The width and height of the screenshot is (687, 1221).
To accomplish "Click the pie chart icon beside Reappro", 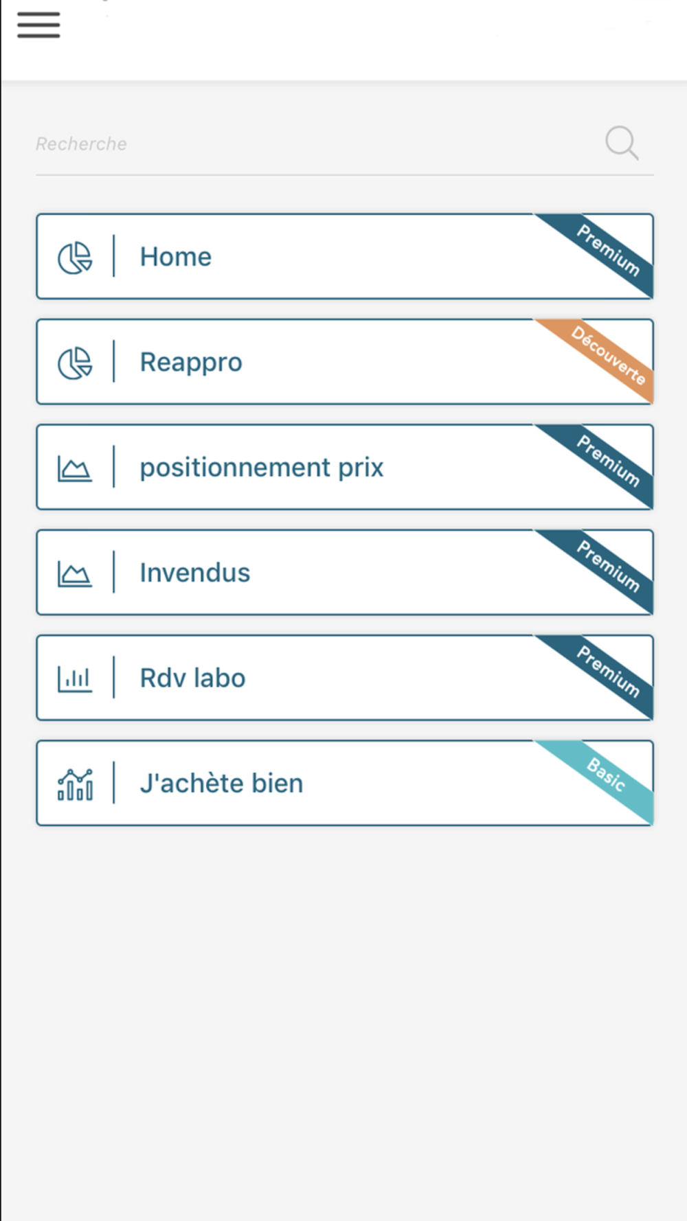I will [75, 363].
